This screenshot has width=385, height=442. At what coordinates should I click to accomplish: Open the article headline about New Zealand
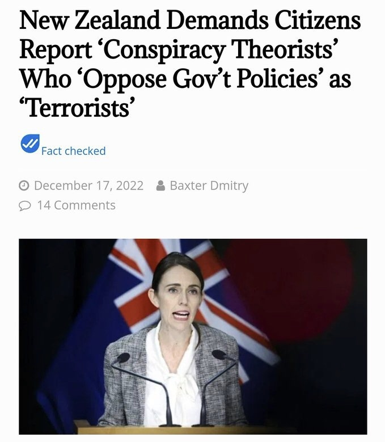pos(190,64)
